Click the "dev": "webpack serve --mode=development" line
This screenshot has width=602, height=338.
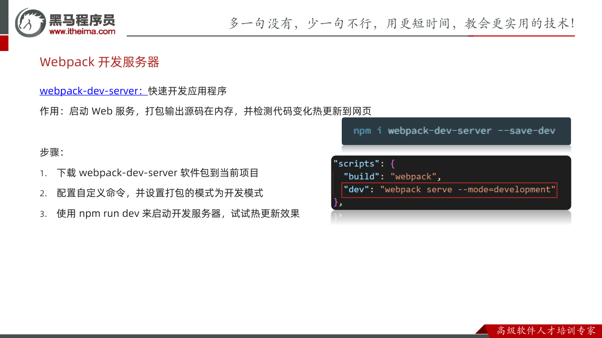pos(449,190)
